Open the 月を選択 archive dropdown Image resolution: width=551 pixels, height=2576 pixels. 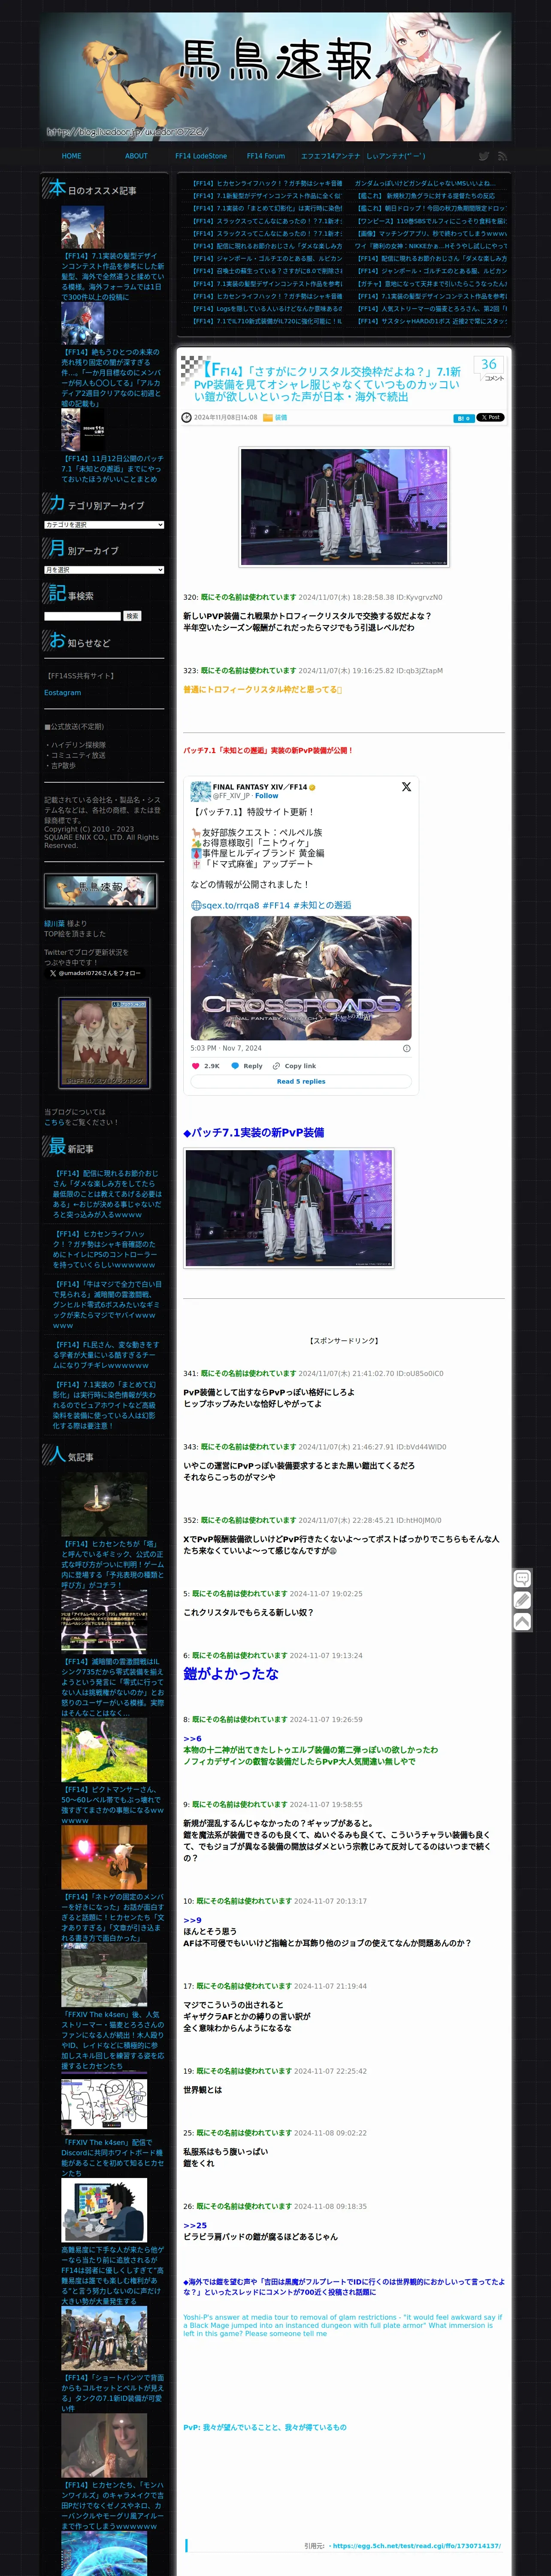[x=104, y=570]
